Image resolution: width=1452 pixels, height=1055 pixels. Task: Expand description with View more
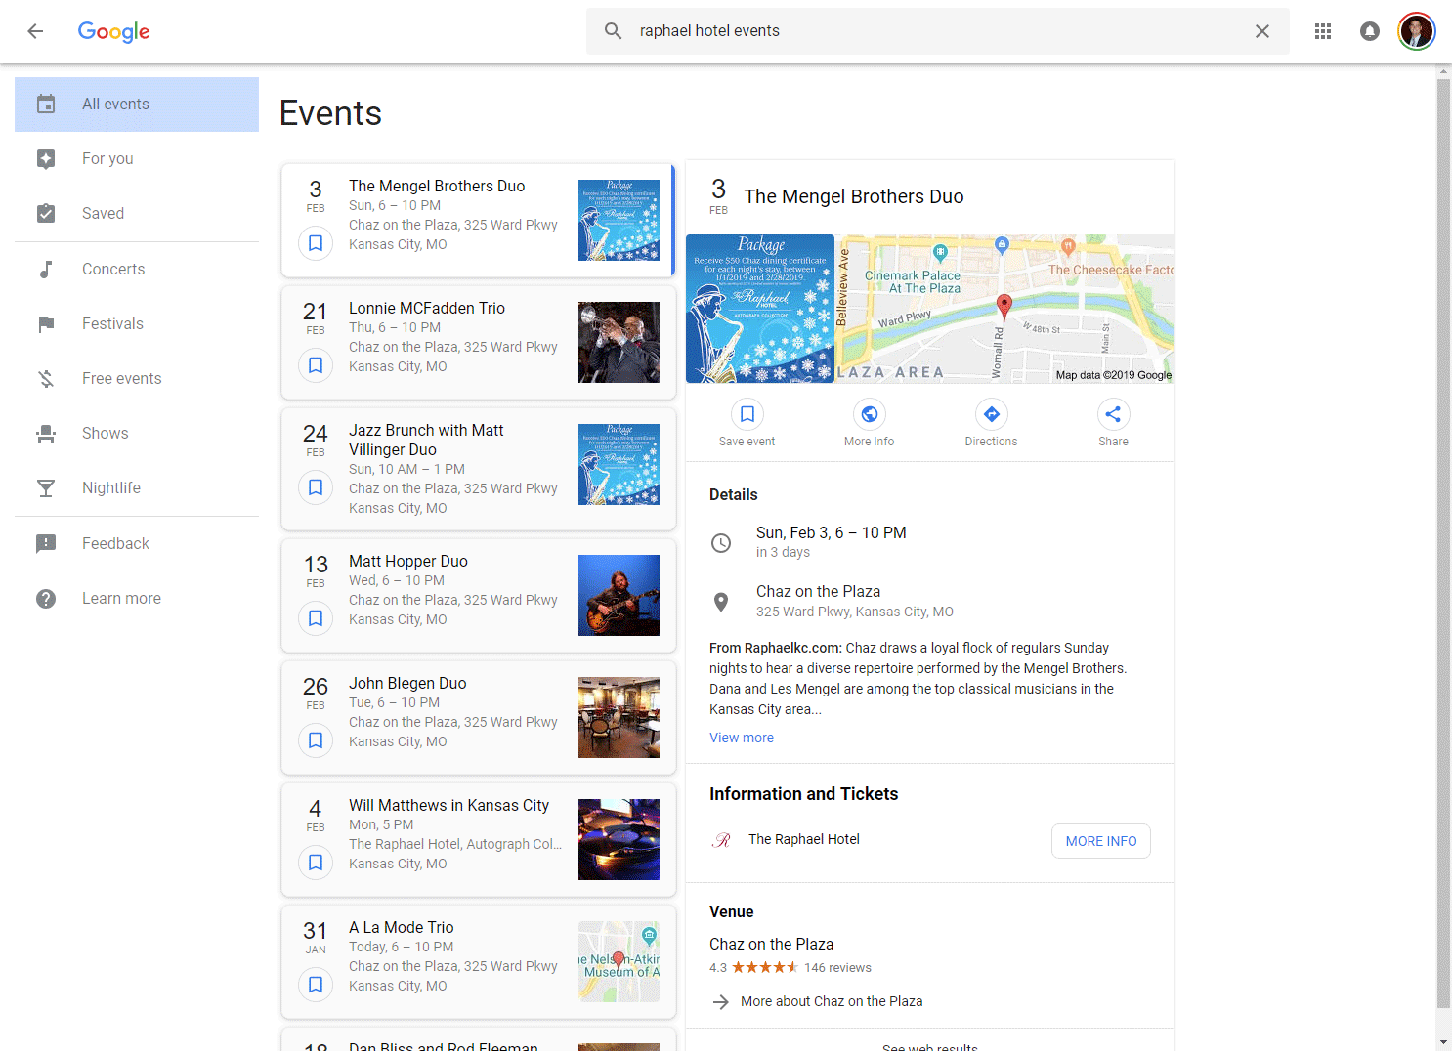coord(742,738)
